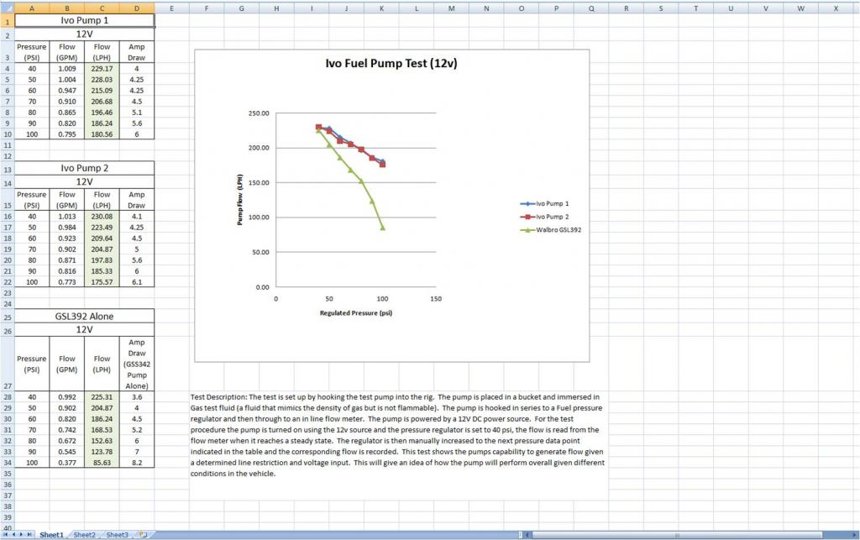Image resolution: width=860 pixels, height=540 pixels.
Task: Select the row 13 header
Action: click(6, 168)
